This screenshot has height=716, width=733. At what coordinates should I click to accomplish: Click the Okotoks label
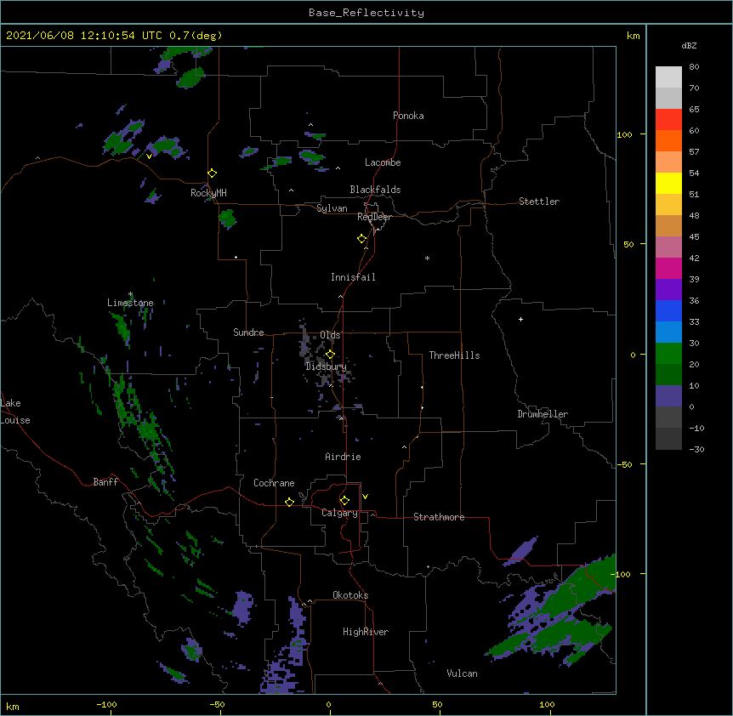[350, 595]
